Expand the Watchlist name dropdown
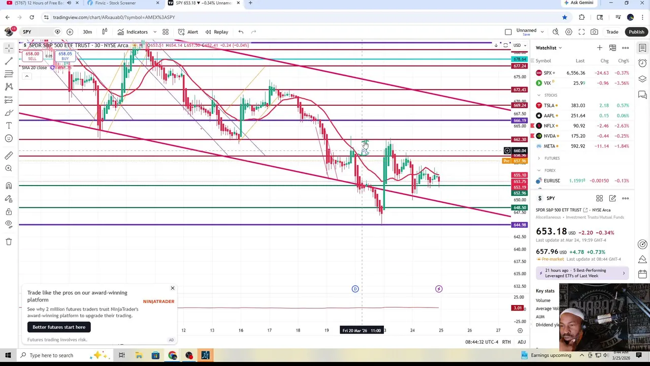650x366 pixels. (549, 48)
